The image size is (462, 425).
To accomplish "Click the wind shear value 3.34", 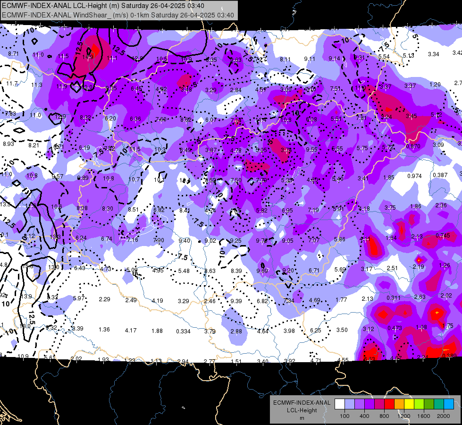I will tap(433, 54).
